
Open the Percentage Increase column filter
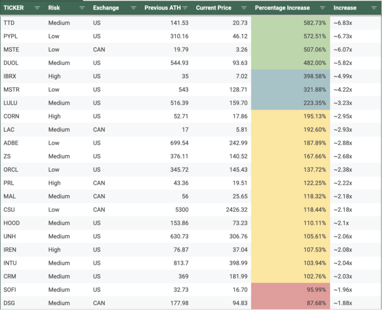click(323, 8)
